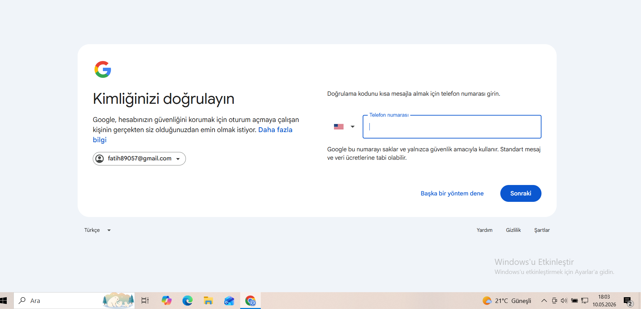Focus the Telefon numarası input field
This screenshot has height=309, width=641.
tap(452, 127)
